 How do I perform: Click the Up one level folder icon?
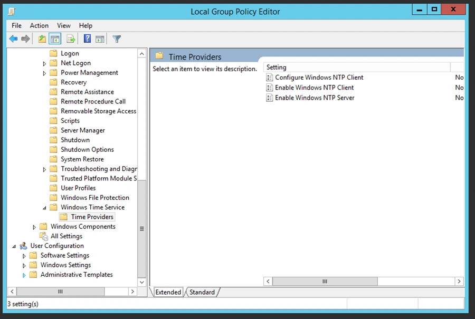[x=42, y=38]
